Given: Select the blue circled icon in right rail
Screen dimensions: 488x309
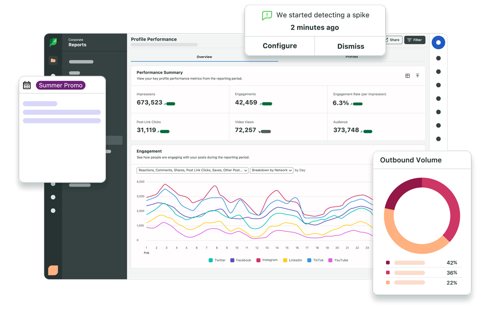Looking at the screenshot, I should point(438,42).
